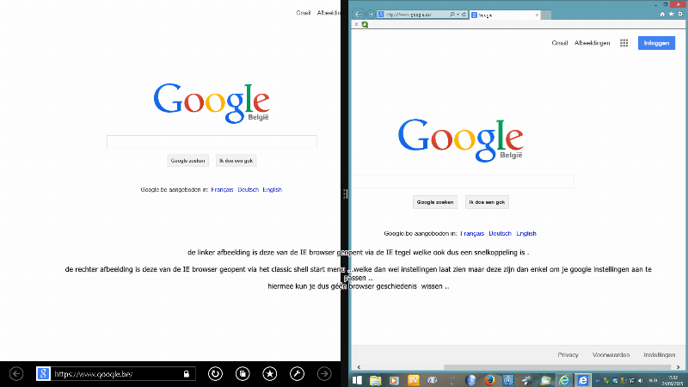
Task: Choose English in left Google page
Action: (272, 189)
